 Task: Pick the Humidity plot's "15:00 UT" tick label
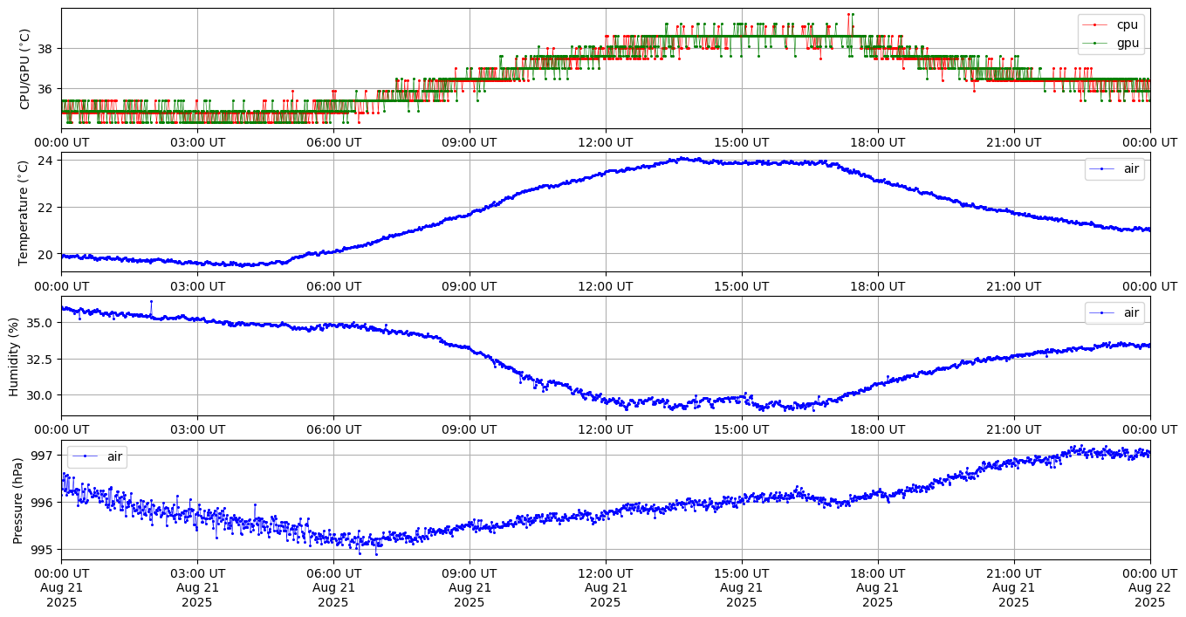click(x=742, y=429)
